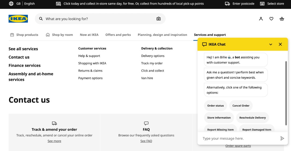Select the Services and support tab
The height and width of the screenshot is (151, 291).
tap(210, 35)
